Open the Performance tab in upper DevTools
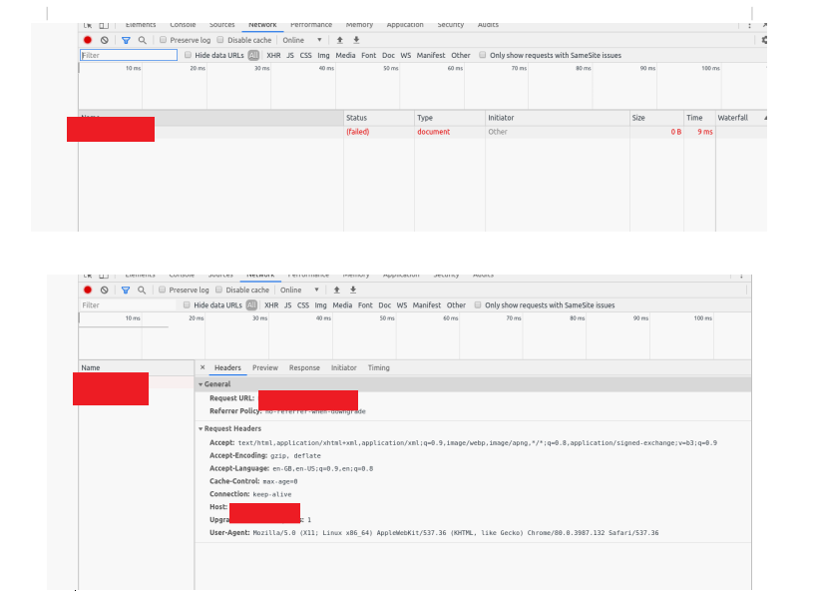818x591 pixels. (311, 25)
